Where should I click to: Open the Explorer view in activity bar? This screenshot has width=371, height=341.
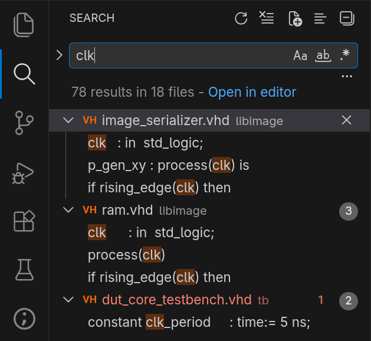point(24,25)
